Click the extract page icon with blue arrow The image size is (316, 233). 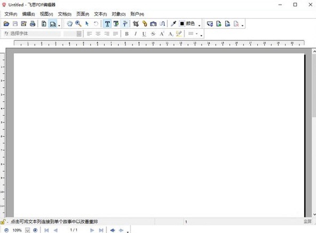tap(228, 24)
